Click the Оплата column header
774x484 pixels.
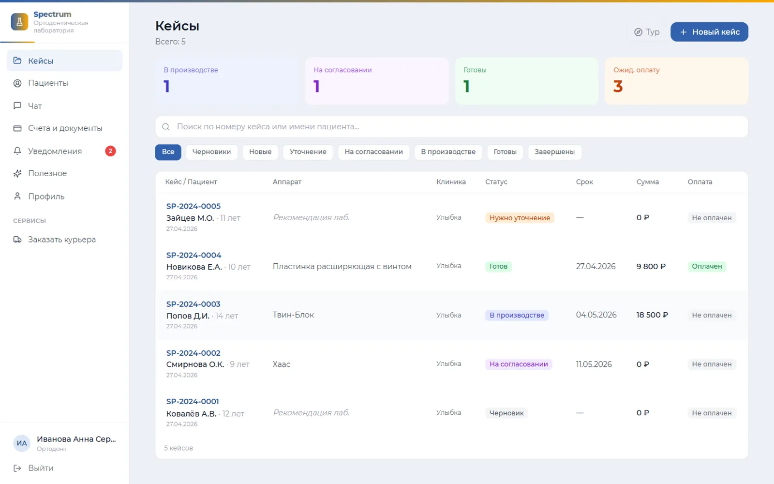[700, 182]
